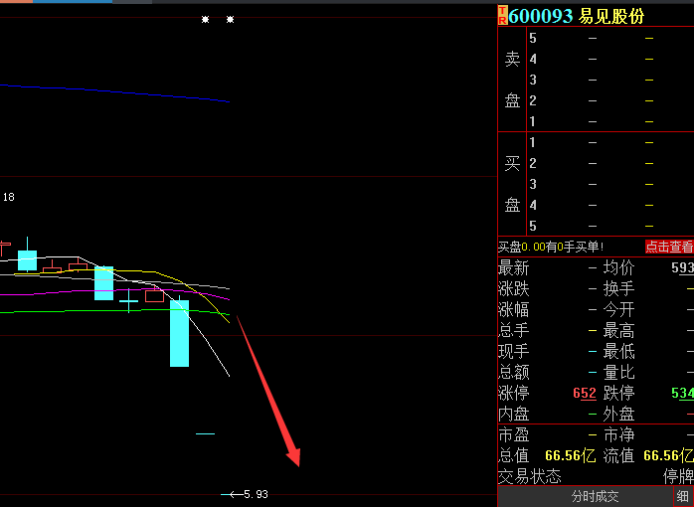
Task: Click the 市盈 P/E label
Action: [x=514, y=434]
